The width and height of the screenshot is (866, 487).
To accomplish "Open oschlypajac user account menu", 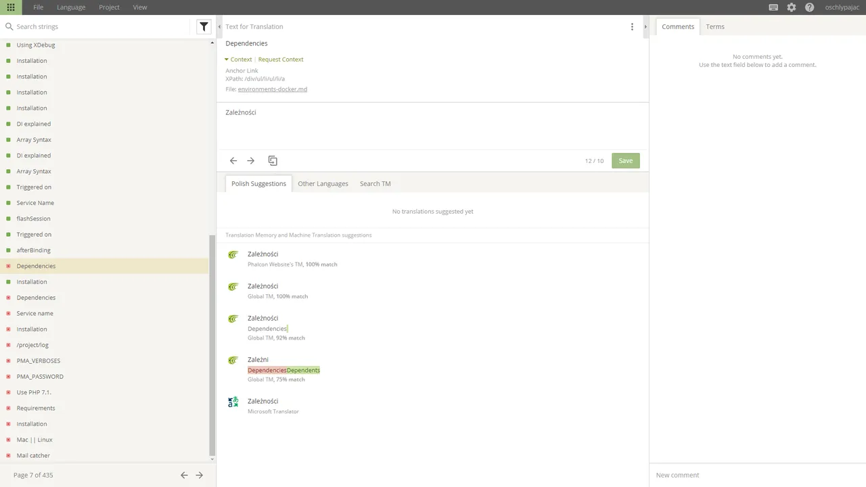I will [x=842, y=7].
